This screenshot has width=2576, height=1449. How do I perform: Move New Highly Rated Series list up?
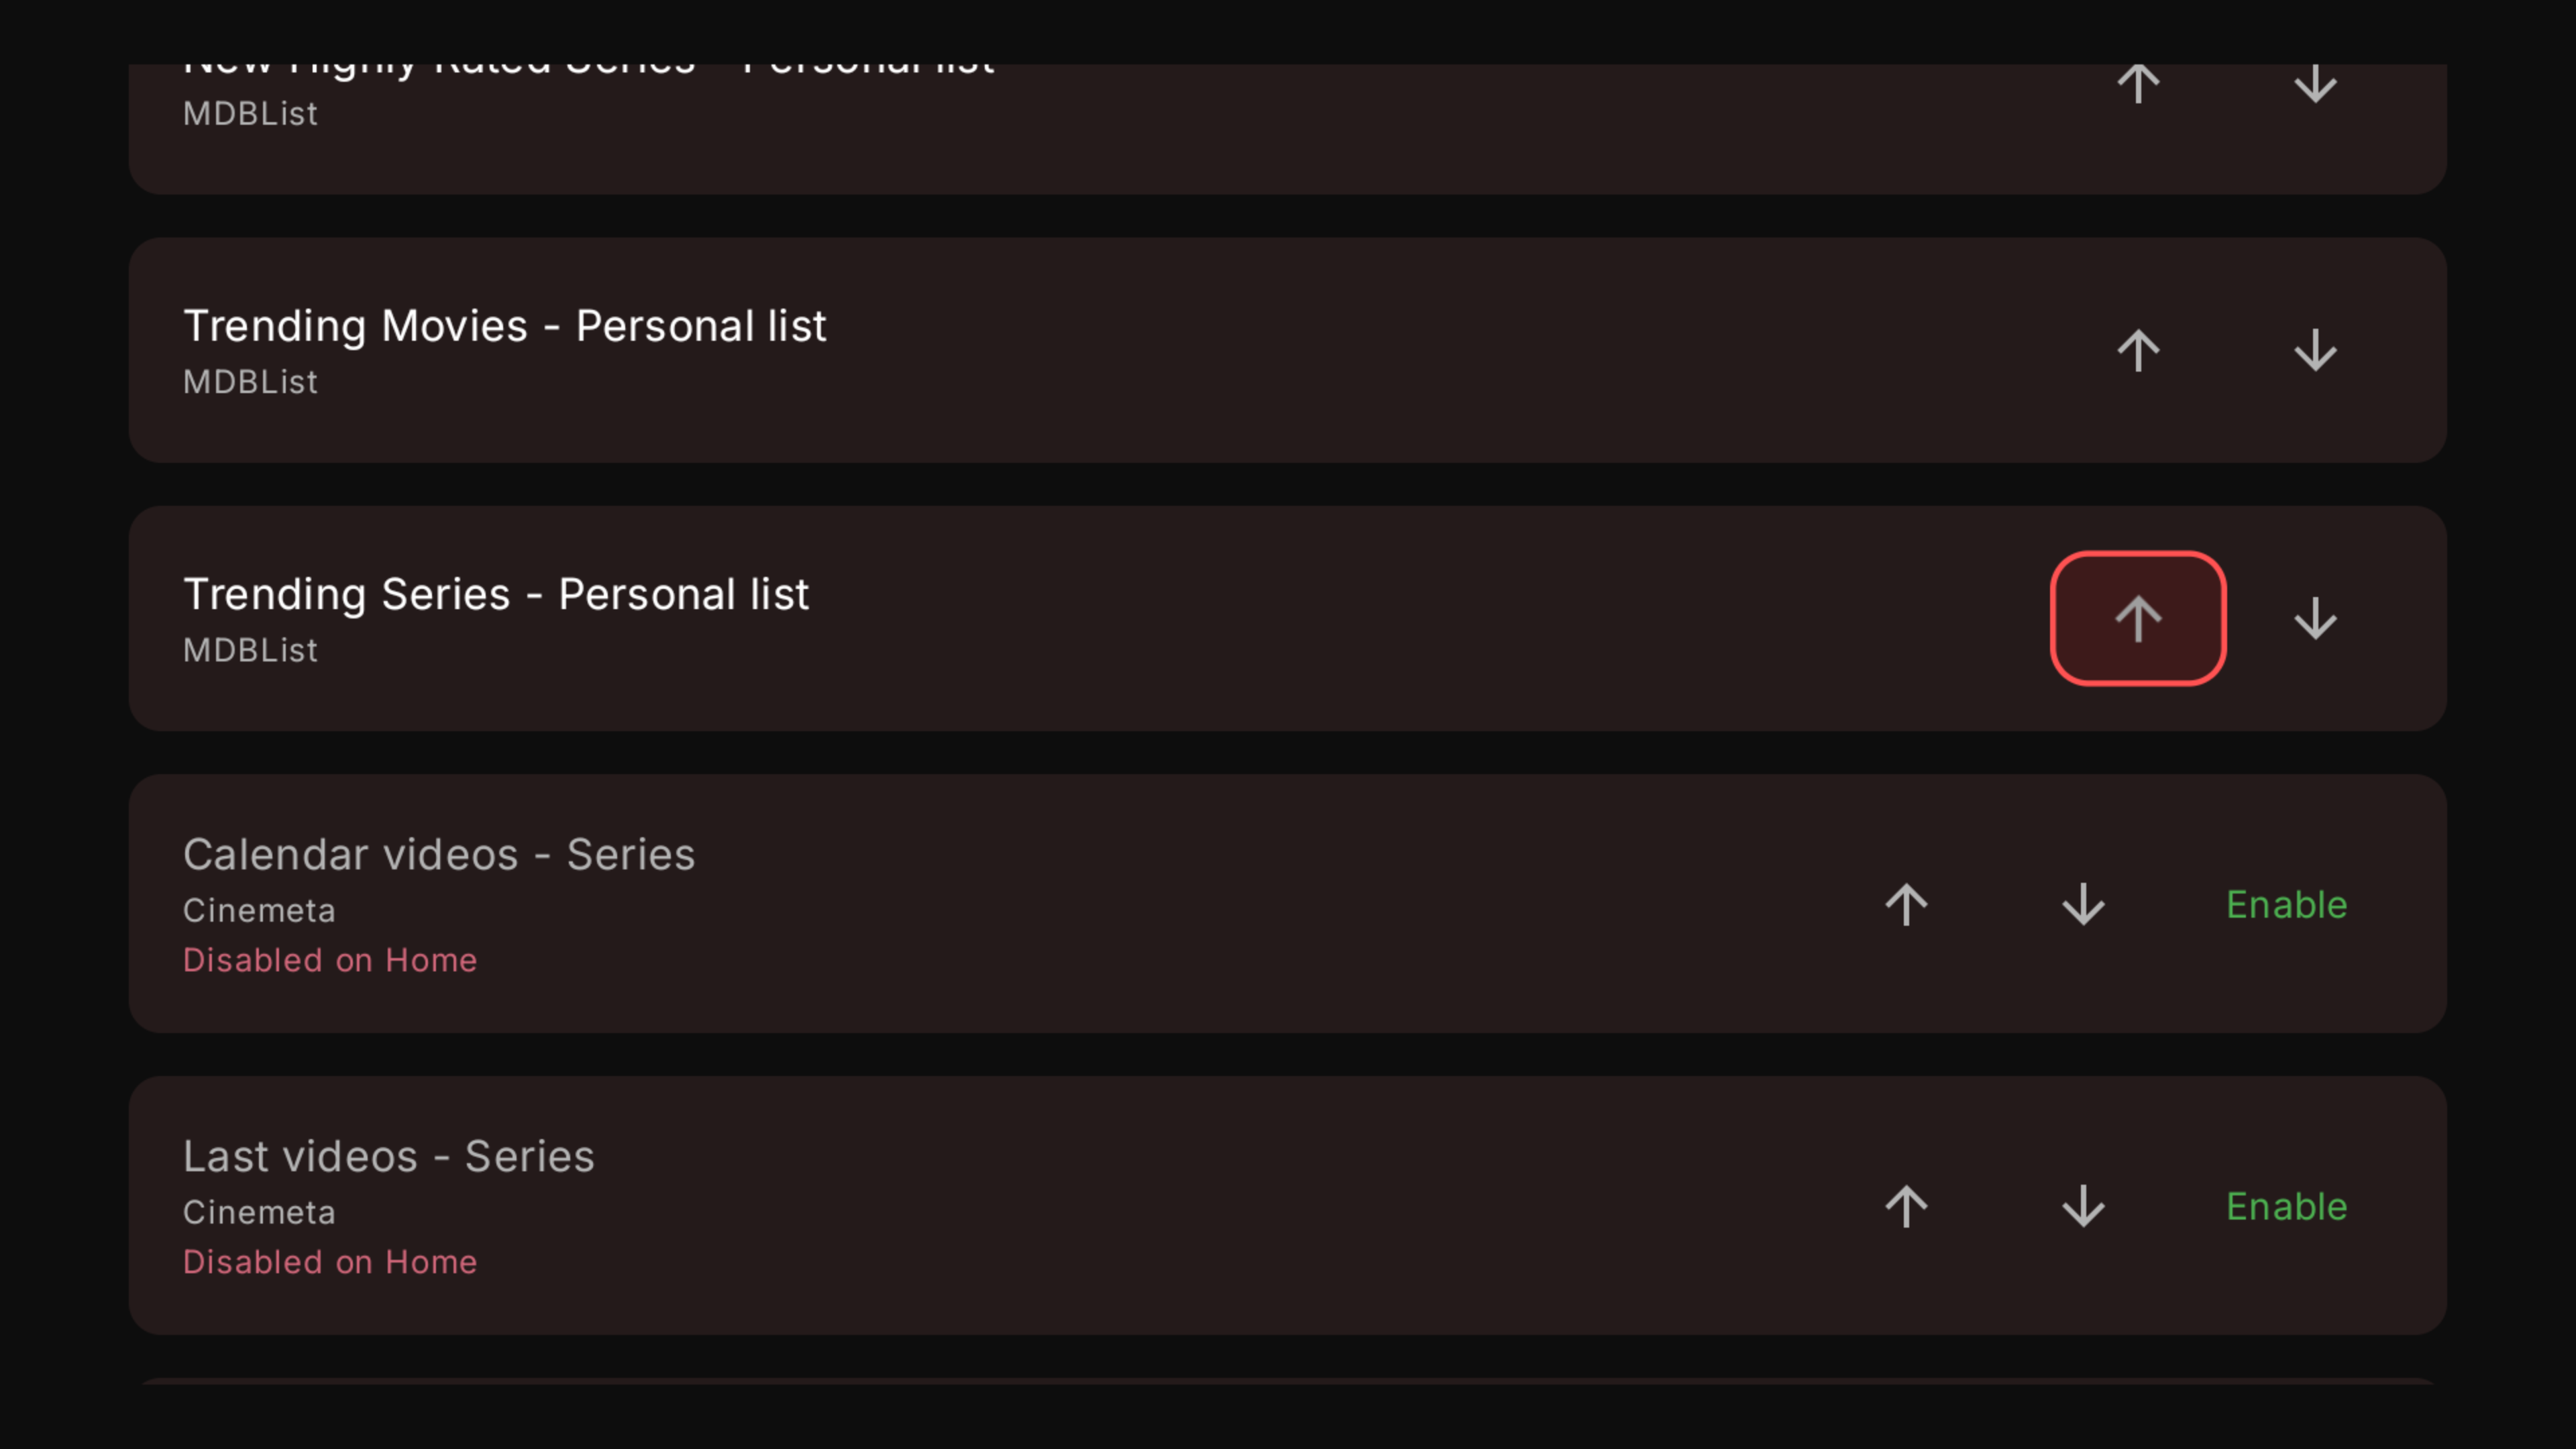(x=2138, y=84)
